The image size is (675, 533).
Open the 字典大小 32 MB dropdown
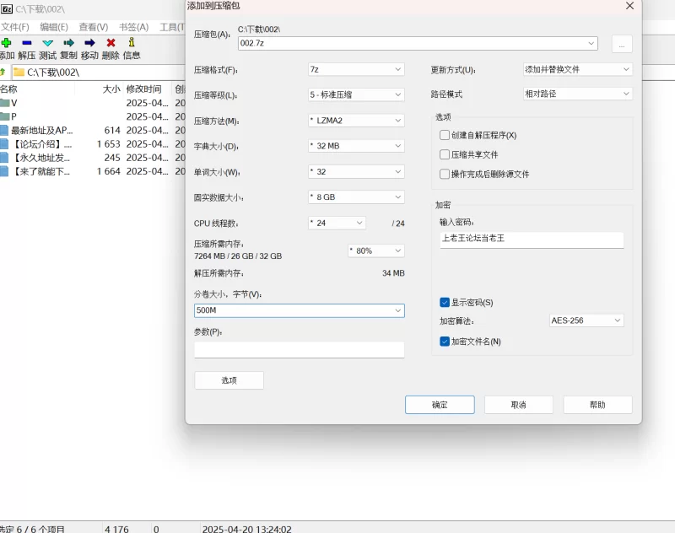coord(356,146)
